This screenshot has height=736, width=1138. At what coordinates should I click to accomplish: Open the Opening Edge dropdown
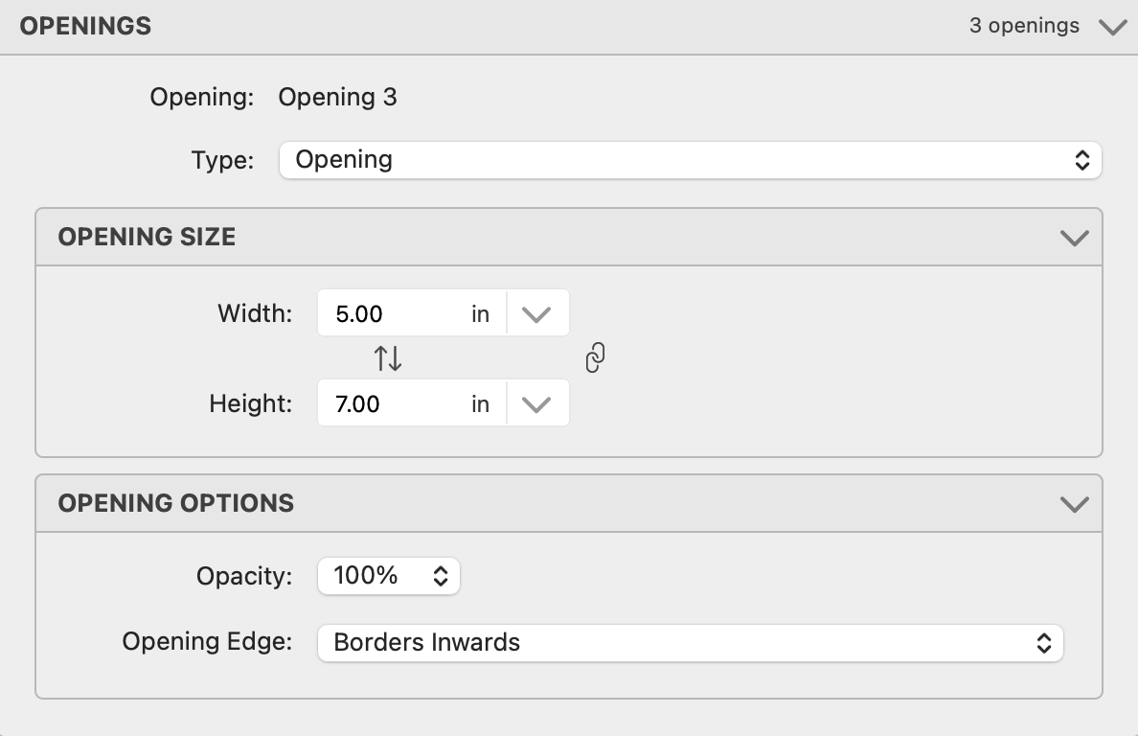pyautogui.click(x=690, y=643)
